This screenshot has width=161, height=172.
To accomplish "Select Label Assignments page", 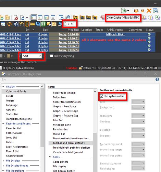I will coord(17,147).
